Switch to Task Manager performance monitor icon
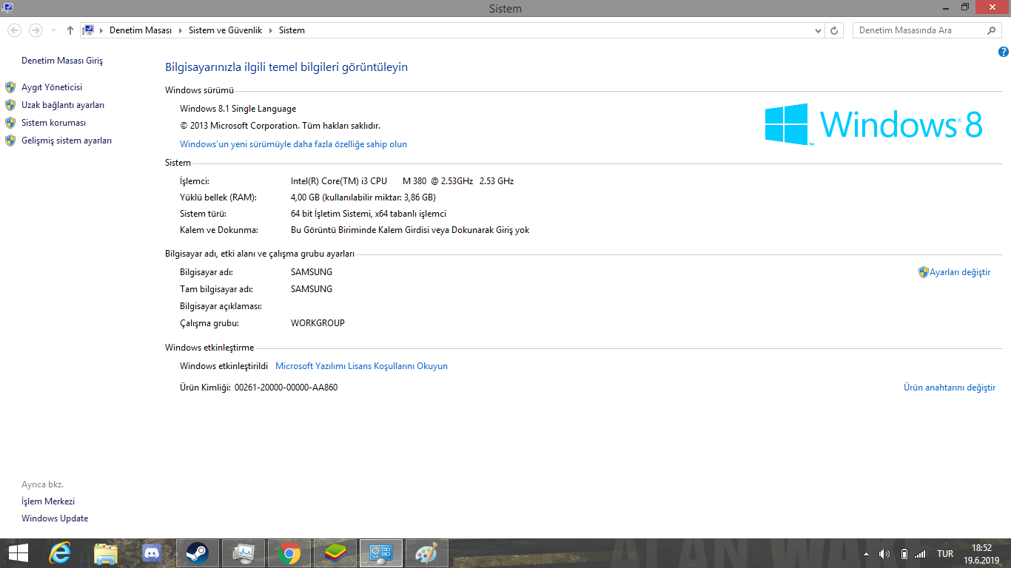This screenshot has width=1011, height=568. pos(243,553)
